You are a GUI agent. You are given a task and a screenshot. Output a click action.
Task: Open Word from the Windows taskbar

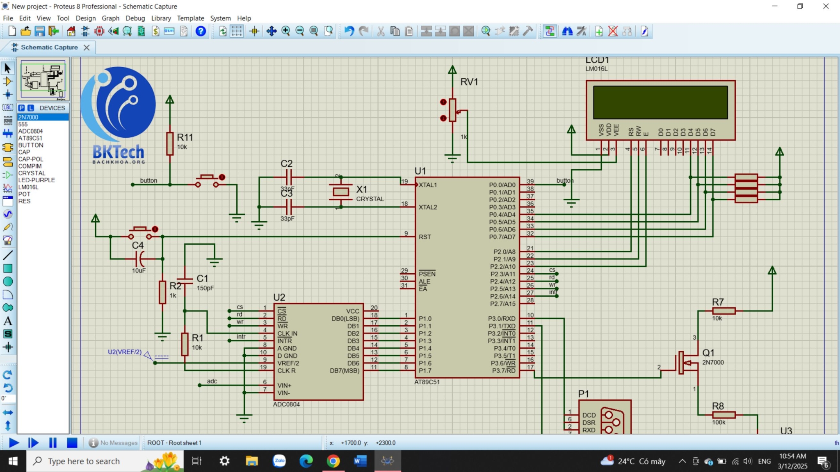[x=360, y=461]
